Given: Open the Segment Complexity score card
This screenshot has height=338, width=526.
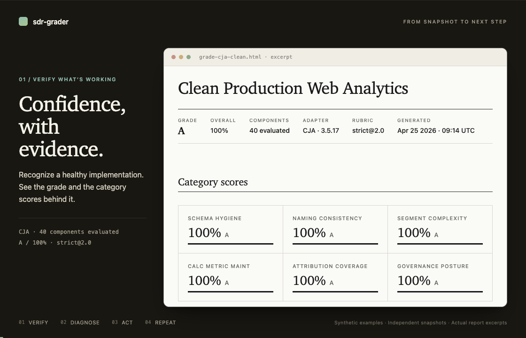Looking at the screenshot, I should click(x=440, y=230).
